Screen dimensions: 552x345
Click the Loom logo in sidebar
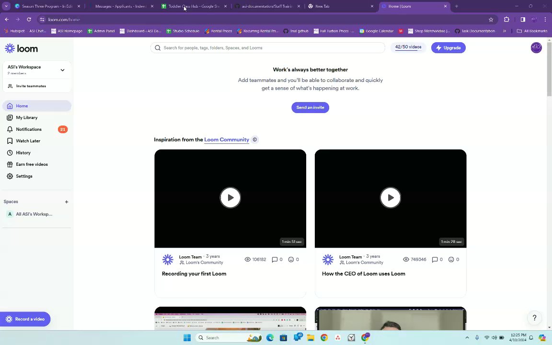coord(21,48)
